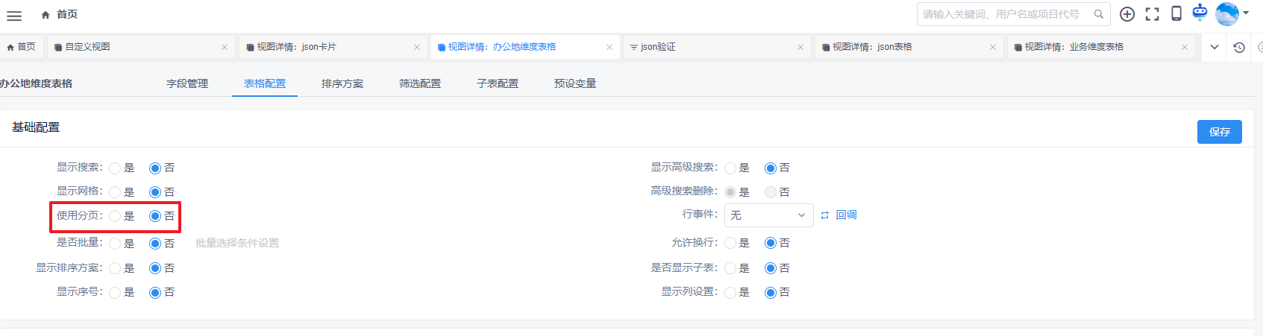The image size is (1263, 336).
Task: Select 是 for 显示列设置
Action: coord(730,293)
